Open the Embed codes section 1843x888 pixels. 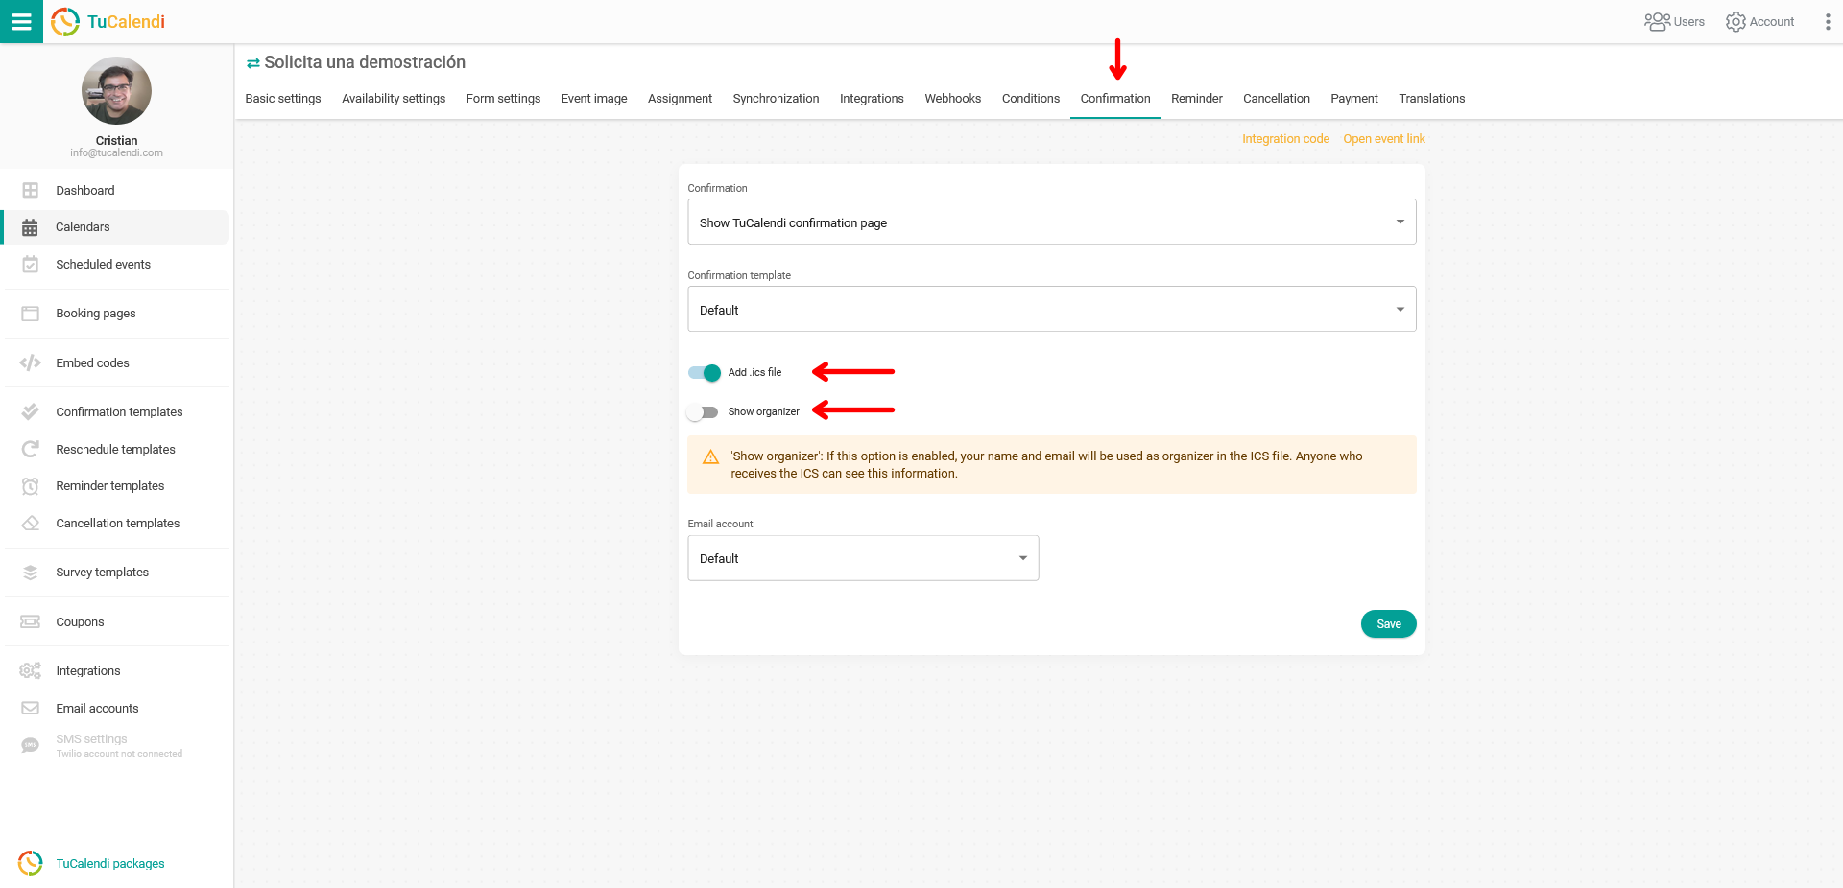tap(92, 362)
